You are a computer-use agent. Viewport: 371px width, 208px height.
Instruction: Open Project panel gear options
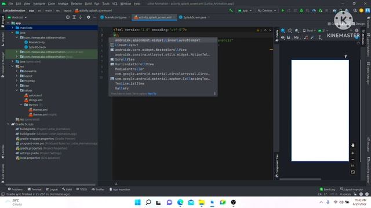(88, 17)
